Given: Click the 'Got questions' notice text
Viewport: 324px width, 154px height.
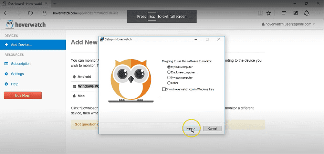Looking at the screenshot, I should 86,124.
